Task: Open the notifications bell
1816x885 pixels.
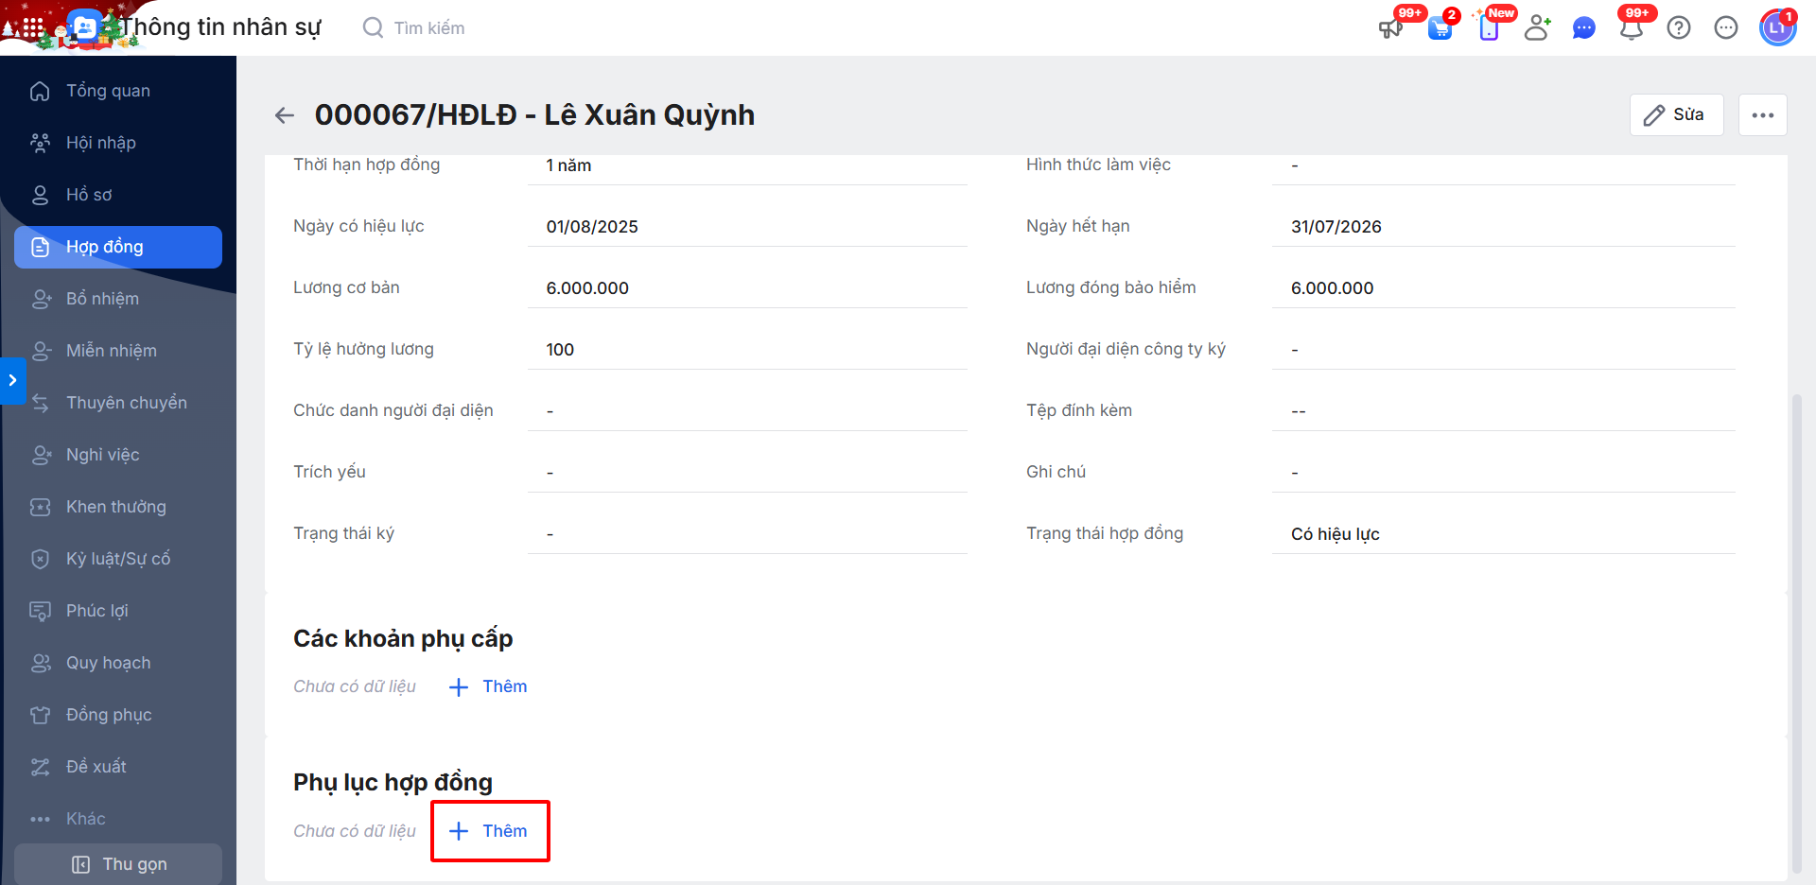Action: (x=1632, y=28)
